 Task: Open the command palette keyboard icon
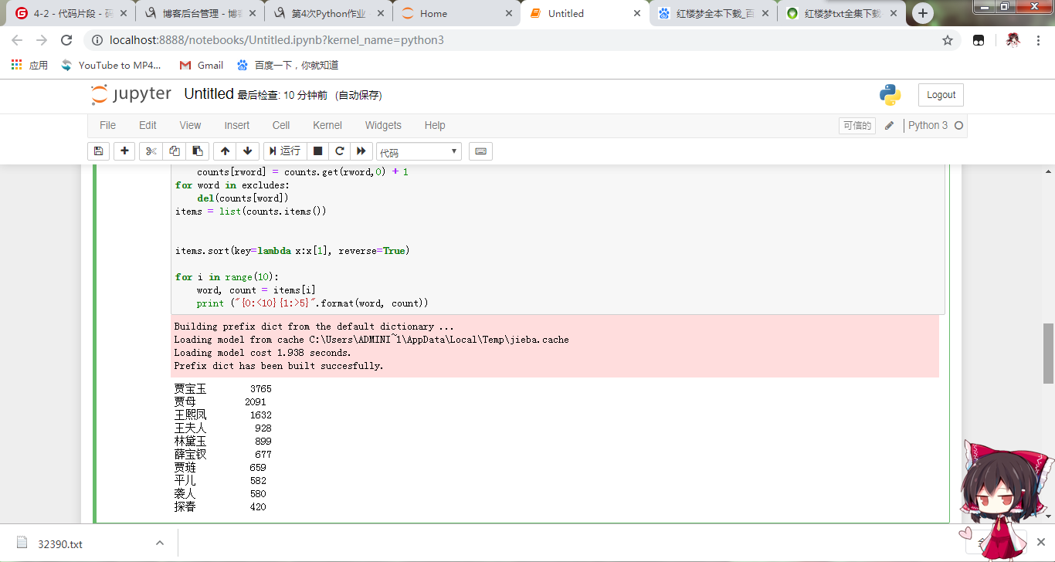(x=480, y=151)
